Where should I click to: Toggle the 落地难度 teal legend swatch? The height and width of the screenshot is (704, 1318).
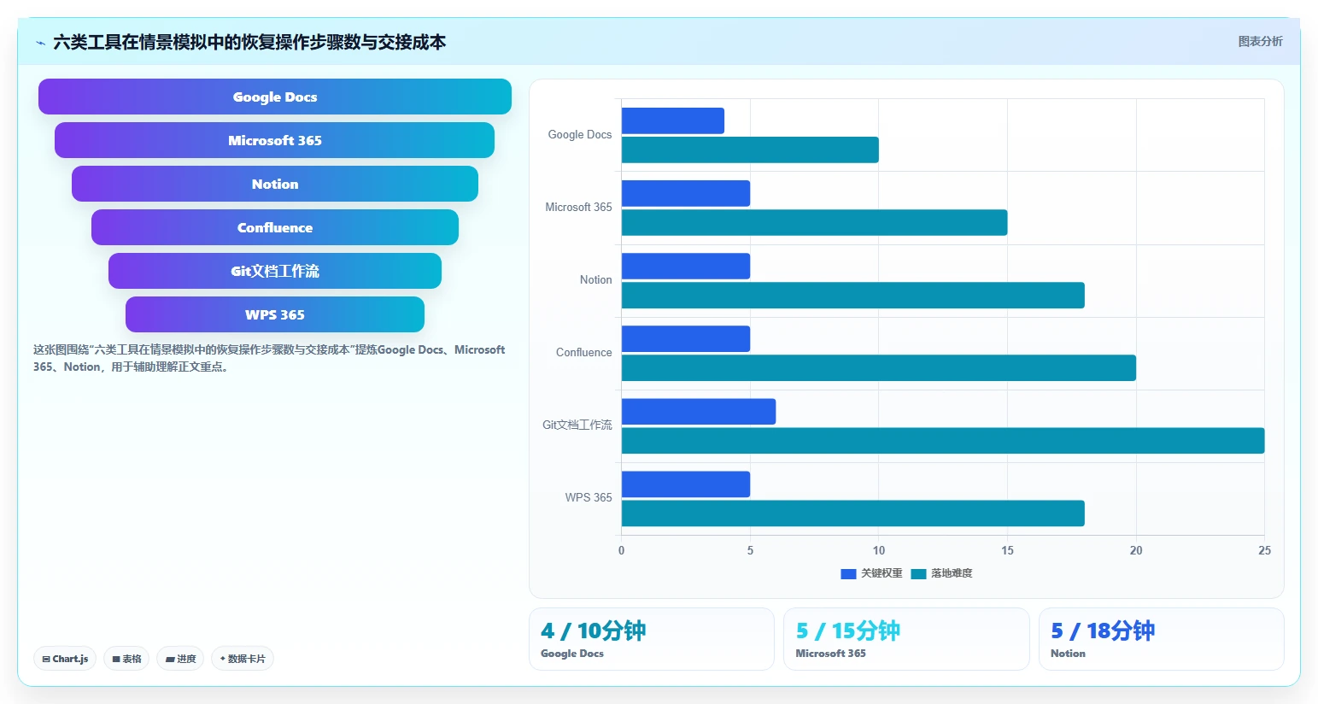(x=918, y=574)
